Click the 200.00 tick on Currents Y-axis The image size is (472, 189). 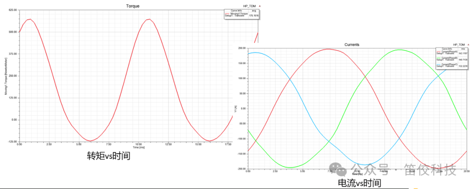click(x=241, y=48)
